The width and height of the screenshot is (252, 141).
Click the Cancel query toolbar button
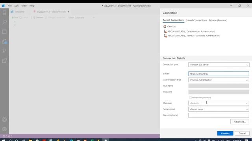click(24, 18)
